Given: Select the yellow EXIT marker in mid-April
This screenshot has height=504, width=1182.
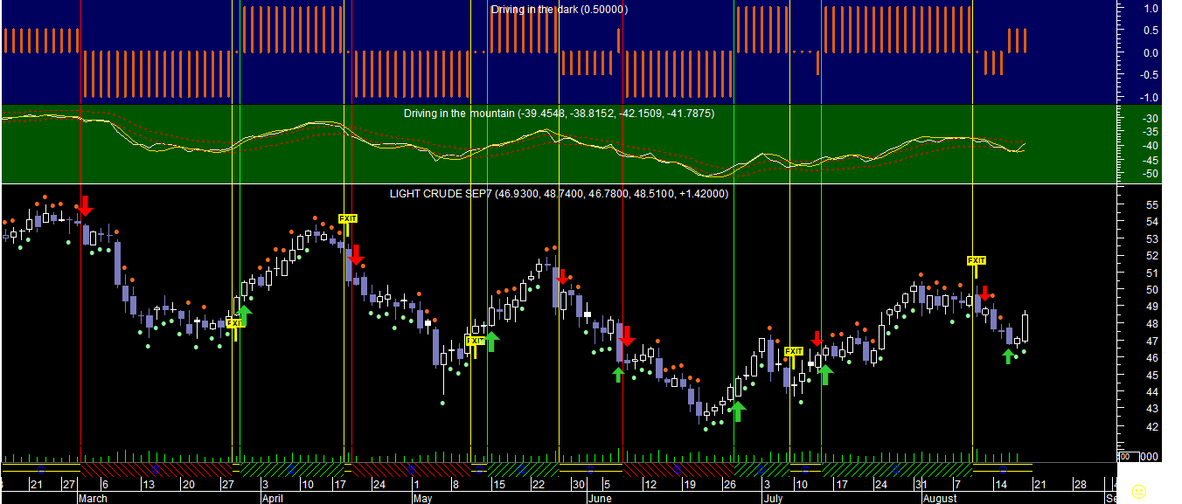Looking at the screenshot, I should 348,218.
